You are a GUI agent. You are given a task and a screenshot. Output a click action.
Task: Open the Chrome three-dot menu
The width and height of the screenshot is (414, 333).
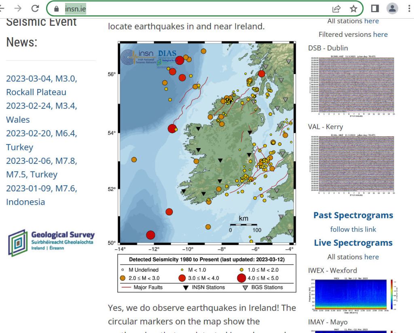coord(410,8)
